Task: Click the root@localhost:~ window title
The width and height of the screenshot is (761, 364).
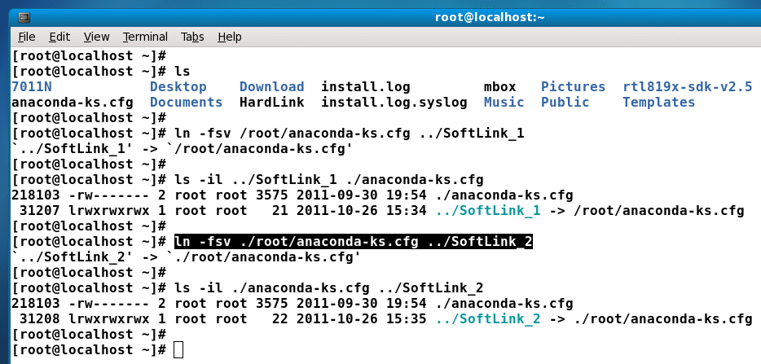Action: (490, 17)
